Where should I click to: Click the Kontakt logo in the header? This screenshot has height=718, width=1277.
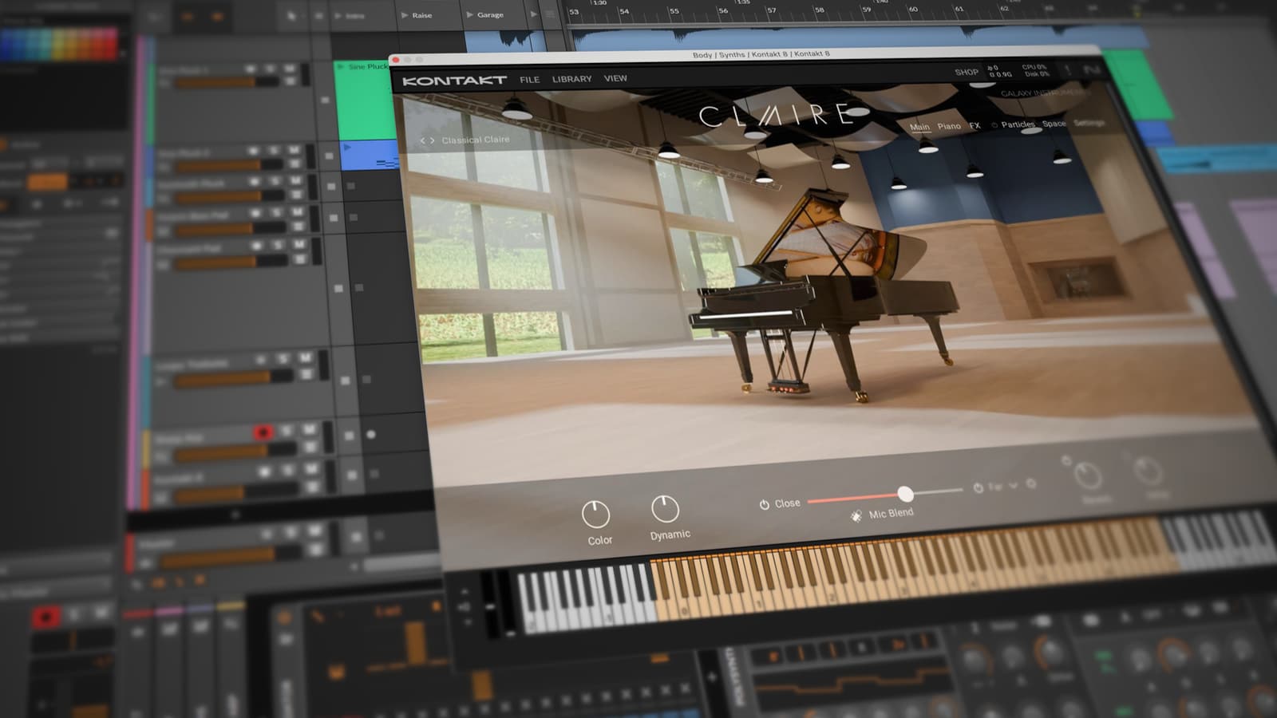coord(454,80)
